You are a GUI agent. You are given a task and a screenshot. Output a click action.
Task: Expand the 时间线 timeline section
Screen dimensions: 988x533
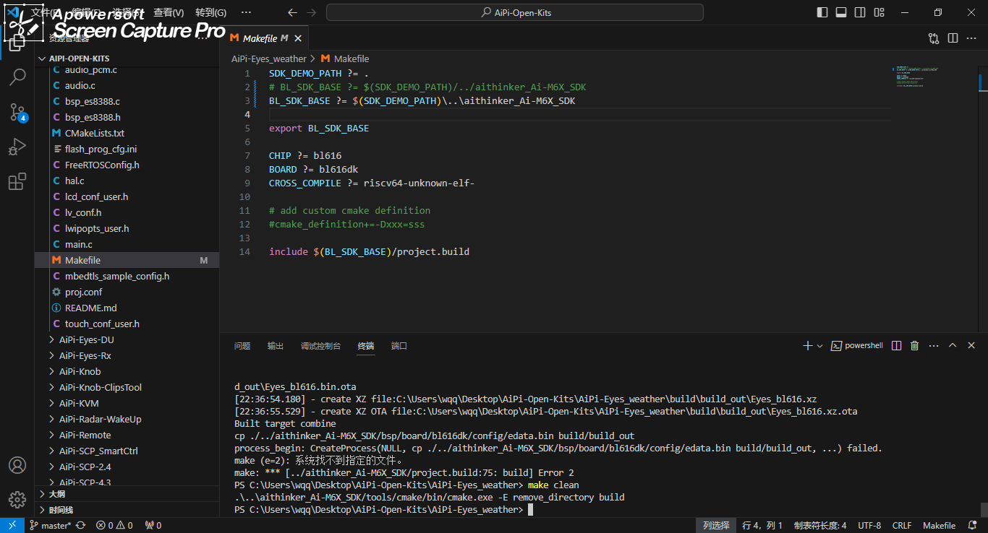coord(127,510)
